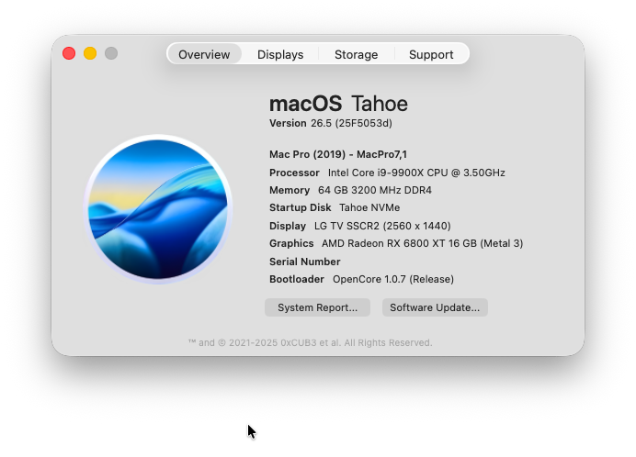Click the Graphics label

[291, 243]
